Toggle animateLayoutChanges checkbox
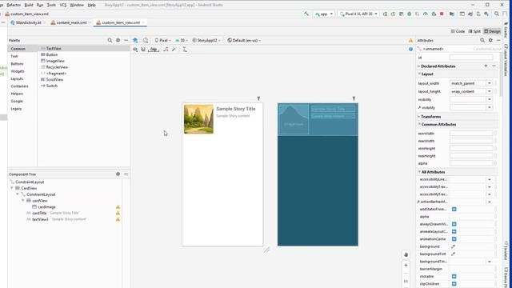Screen dimensions: 512x288 tap(454, 231)
